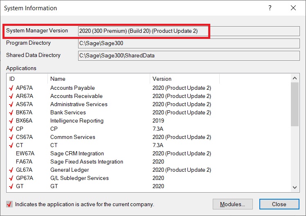Select the Common Services row name

[72, 137]
